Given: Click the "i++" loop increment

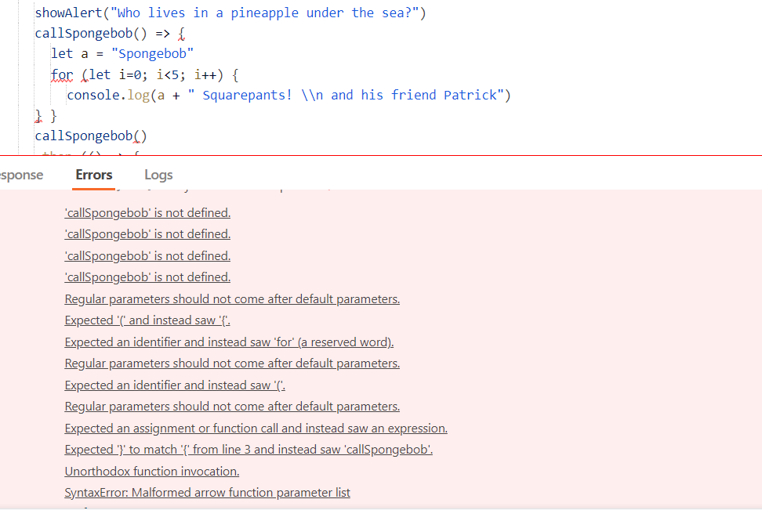Looking at the screenshot, I should [205, 74].
